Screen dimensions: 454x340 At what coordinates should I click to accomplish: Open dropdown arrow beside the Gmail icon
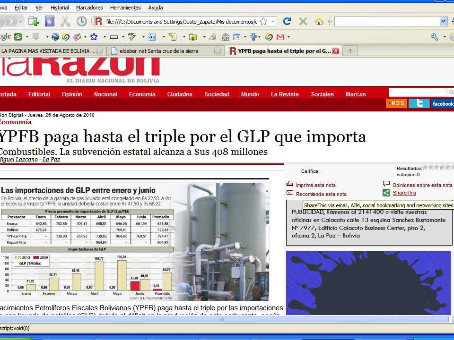288,37
